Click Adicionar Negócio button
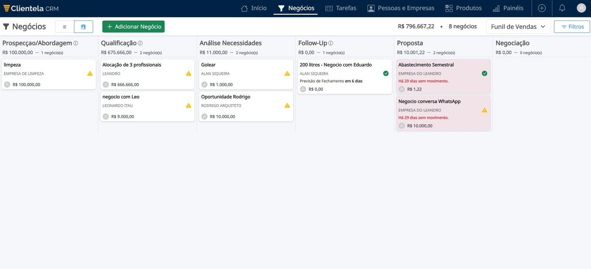This screenshot has width=591, height=269. point(133,27)
